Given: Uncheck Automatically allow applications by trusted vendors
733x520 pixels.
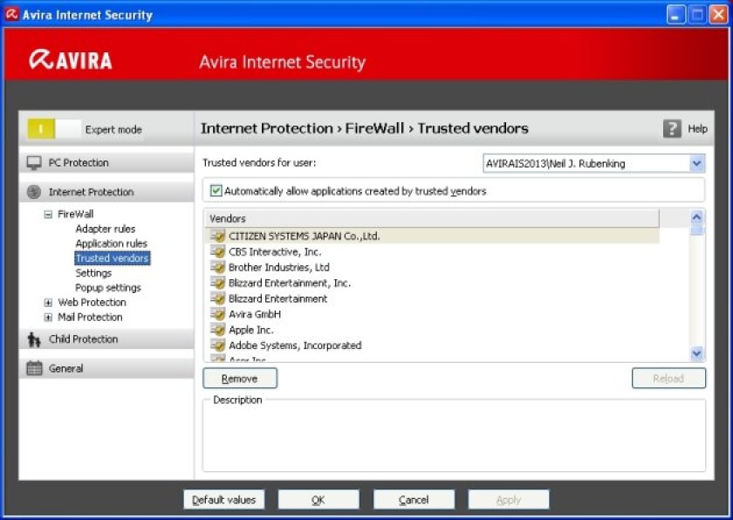Looking at the screenshot, I should (216, 190).
